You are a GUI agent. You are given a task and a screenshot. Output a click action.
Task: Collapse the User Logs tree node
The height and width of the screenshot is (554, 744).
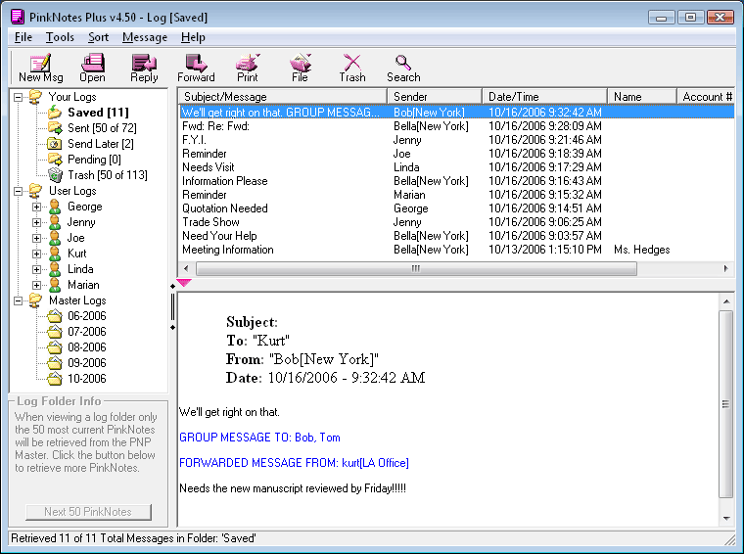point(18,191)
